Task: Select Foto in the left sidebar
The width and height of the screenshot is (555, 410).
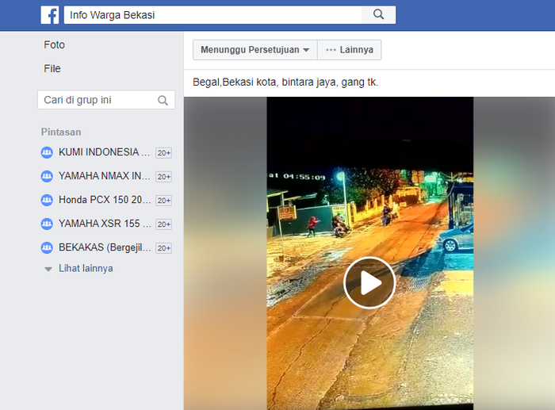Action: point(55,45)
